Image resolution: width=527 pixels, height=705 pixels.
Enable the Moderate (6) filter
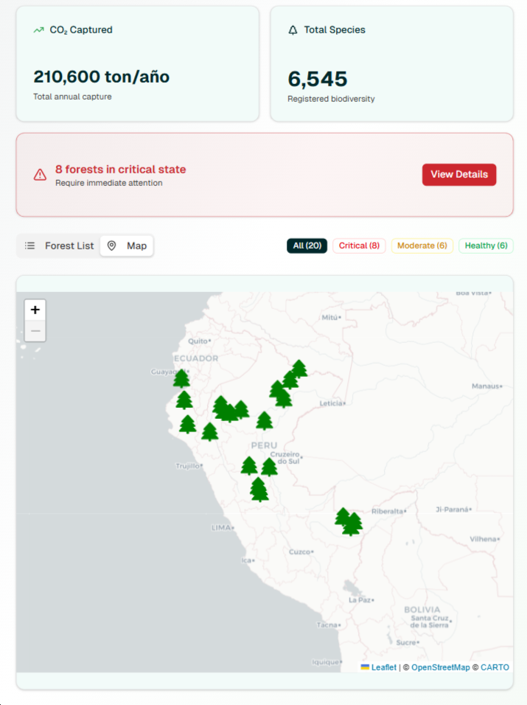tap(422, 246)
